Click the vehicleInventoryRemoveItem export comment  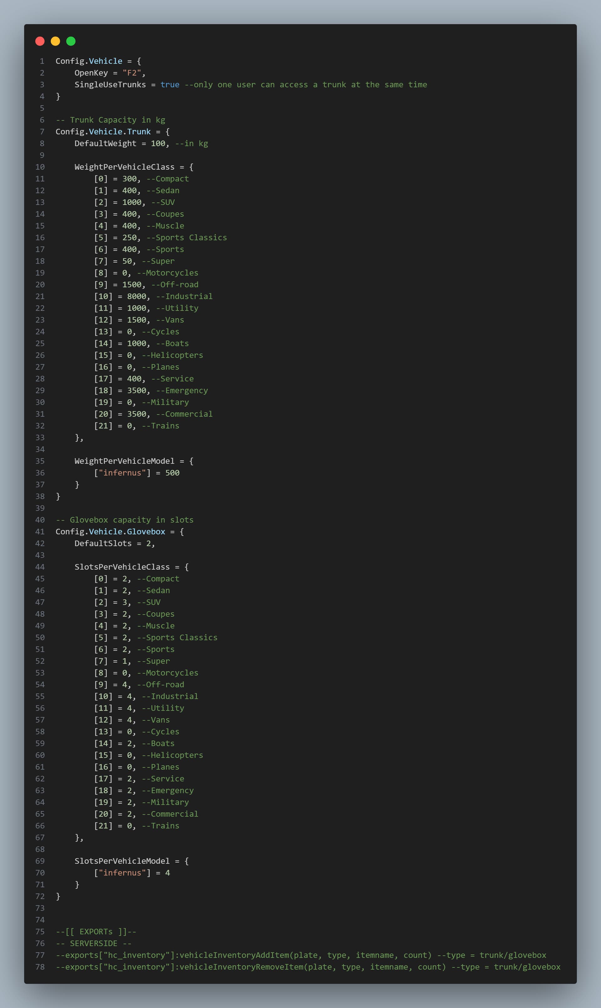[308, 967]
